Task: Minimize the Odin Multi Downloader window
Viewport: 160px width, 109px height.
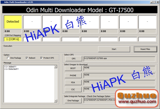Action: (151, 2)
